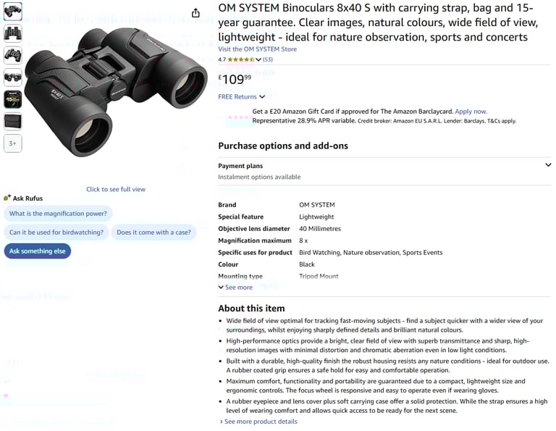
Task: Click the share icon above product image
Action: pyautogui.click(x=195, y=13)
